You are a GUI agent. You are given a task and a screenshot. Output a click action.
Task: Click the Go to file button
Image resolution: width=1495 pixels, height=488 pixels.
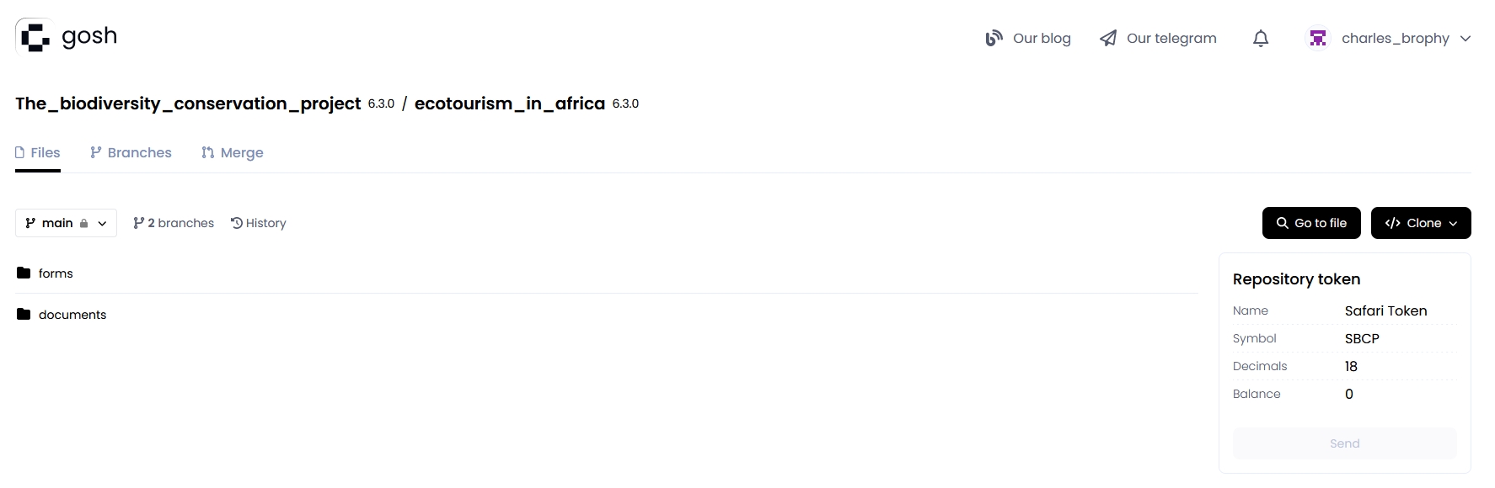coord(1311,223)
